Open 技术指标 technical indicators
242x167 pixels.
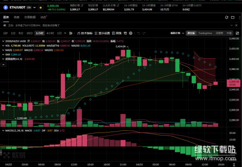[85, 33]
